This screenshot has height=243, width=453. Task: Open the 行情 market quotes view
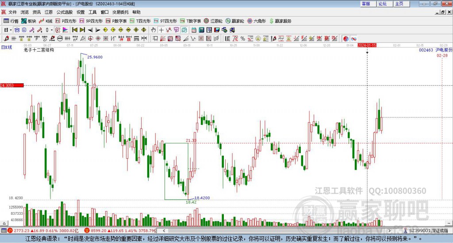pos(11,21)
